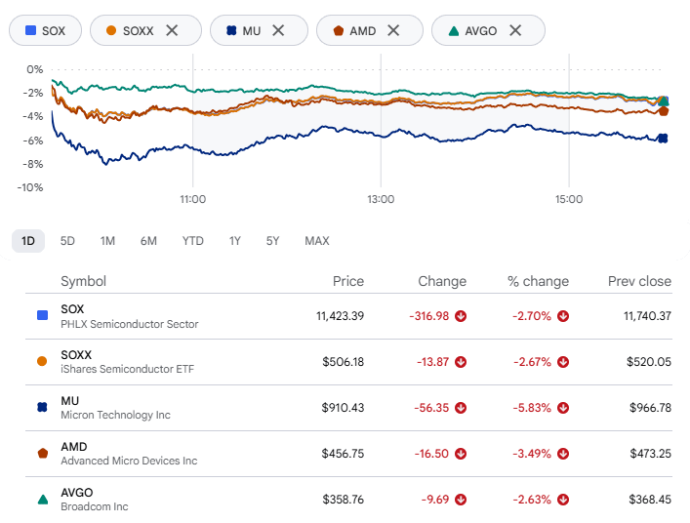690x523 pixels.
Task: Click 'PHLX Semiconductor Sector' name
Action: (130, 324)
